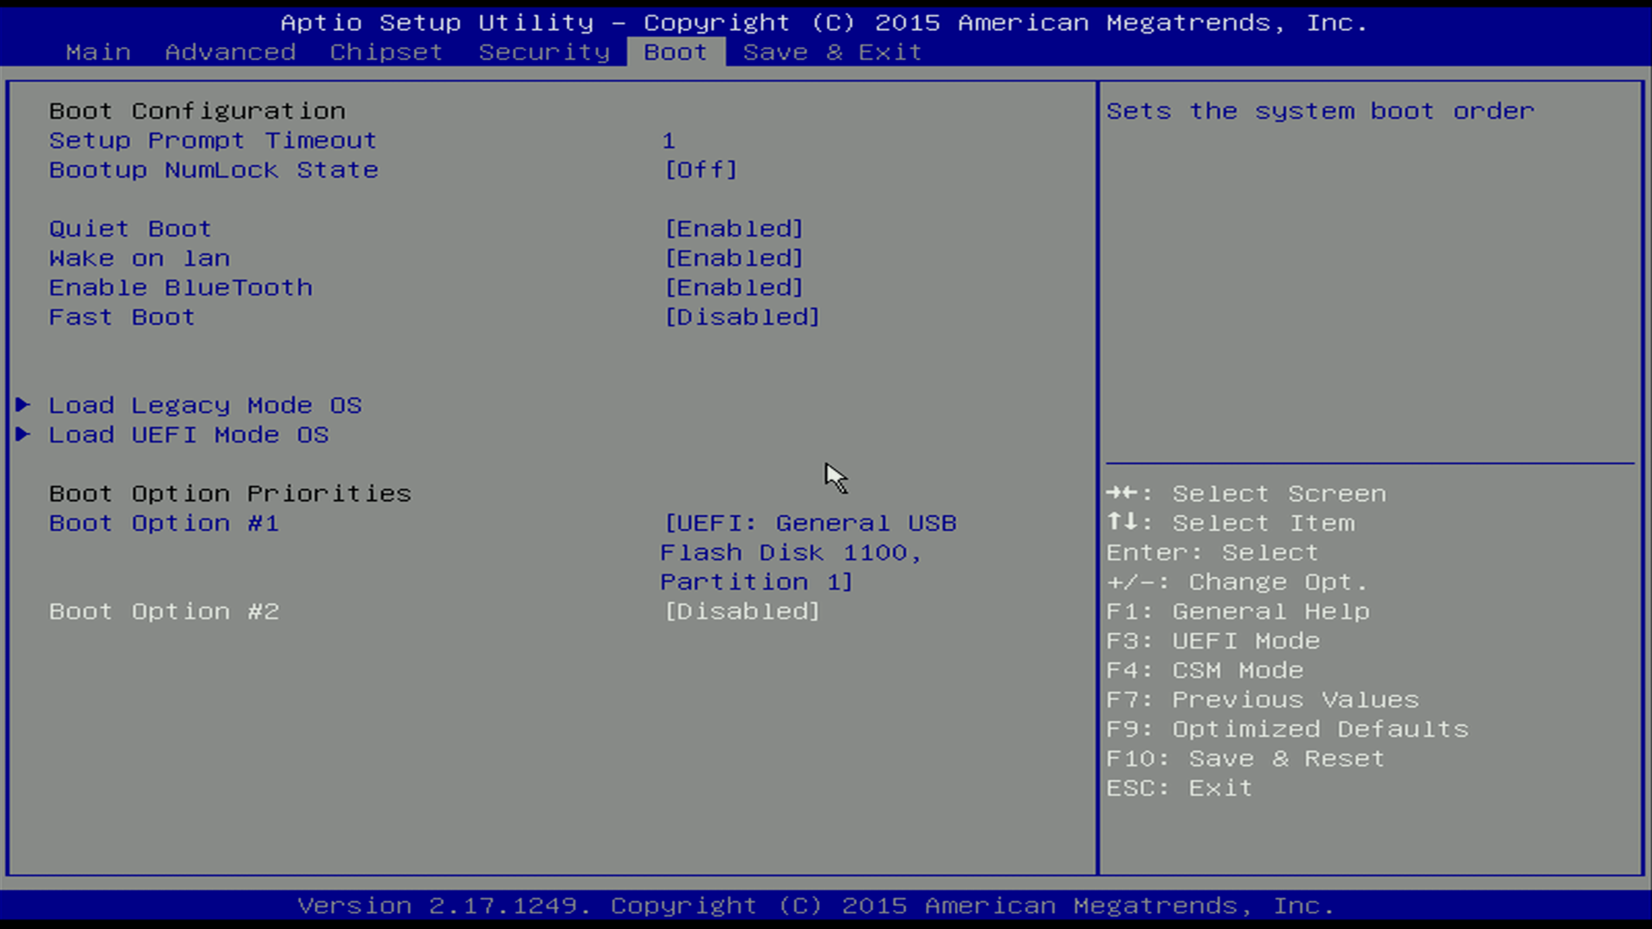Screen dimensions: 1652x929
Task: Toggle Quiet Boot setting
Action: [x=733, y=228]
